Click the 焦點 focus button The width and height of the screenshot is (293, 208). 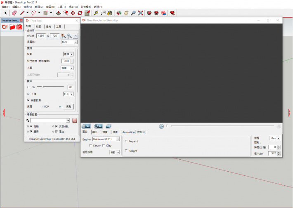[x=69, y=106]
